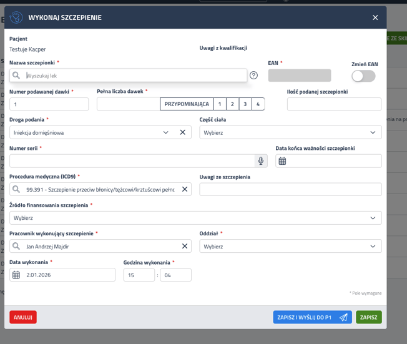This screenshot has width=407, height=344.
Task: Click calendar icon in Data wykonania field
Action: [17, 275]
